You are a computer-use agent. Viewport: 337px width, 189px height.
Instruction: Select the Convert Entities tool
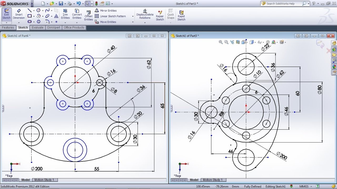click(77, 15)
